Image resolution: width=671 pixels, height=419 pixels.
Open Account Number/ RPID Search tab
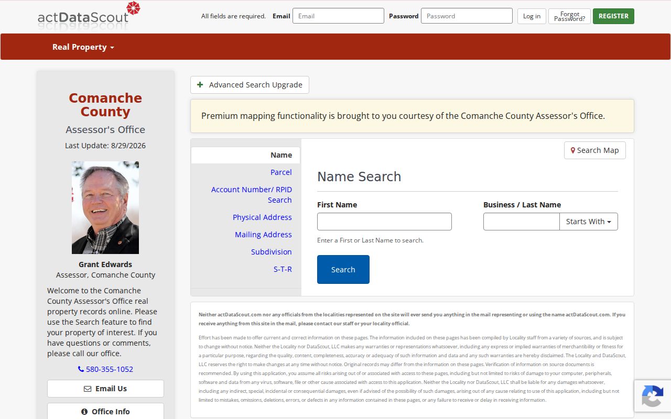[252, 195]
